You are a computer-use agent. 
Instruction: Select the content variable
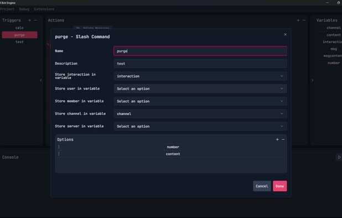334,35
